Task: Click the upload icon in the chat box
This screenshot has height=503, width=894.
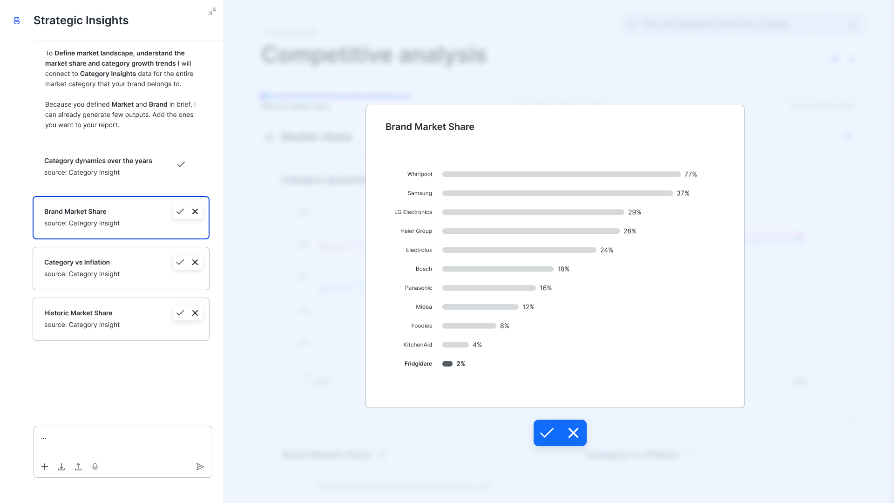Action: point(78,467)
